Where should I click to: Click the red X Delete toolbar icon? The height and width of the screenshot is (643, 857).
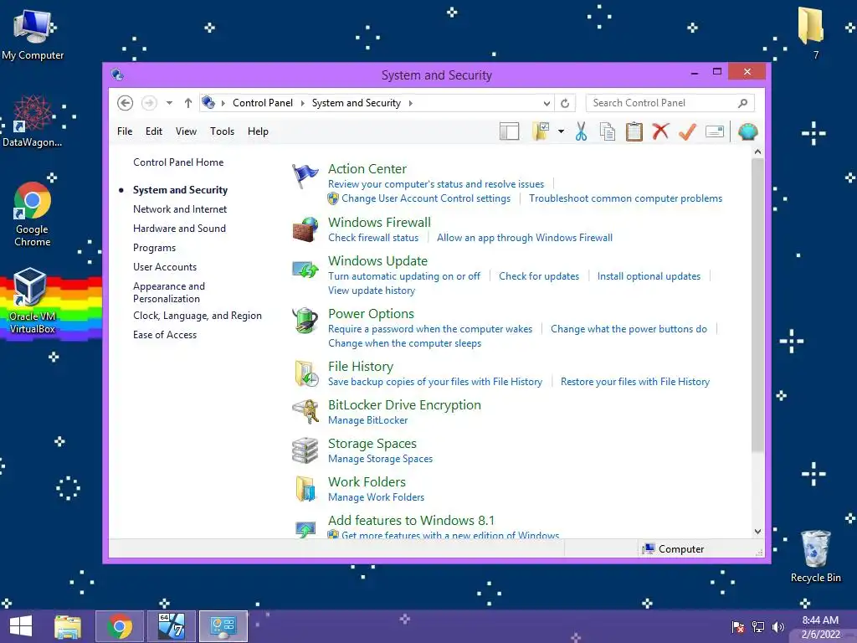pos(661,131)
